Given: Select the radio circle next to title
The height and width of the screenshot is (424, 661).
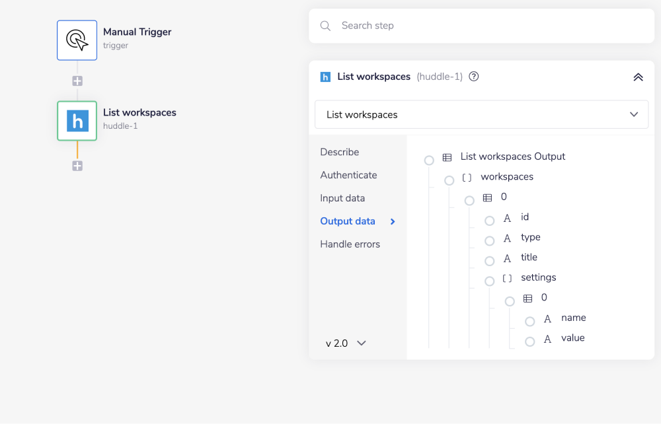Looking at the screenshot, I should click(490, 262).
